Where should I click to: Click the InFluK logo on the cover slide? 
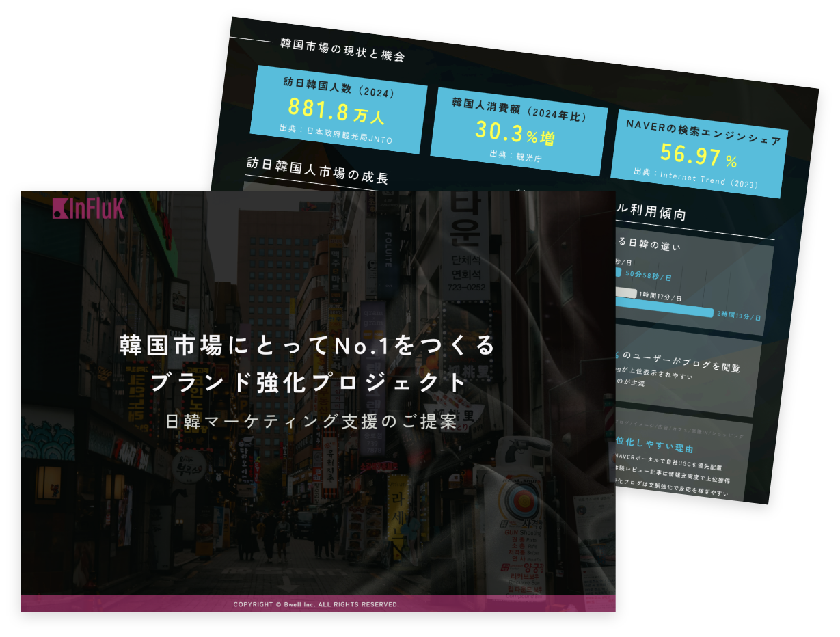88,208
